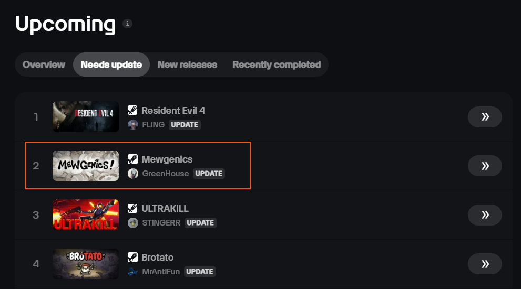Expand the Brotato row double-chevron
This screenshot has width=521, height=289.
[x=485, y=264]
